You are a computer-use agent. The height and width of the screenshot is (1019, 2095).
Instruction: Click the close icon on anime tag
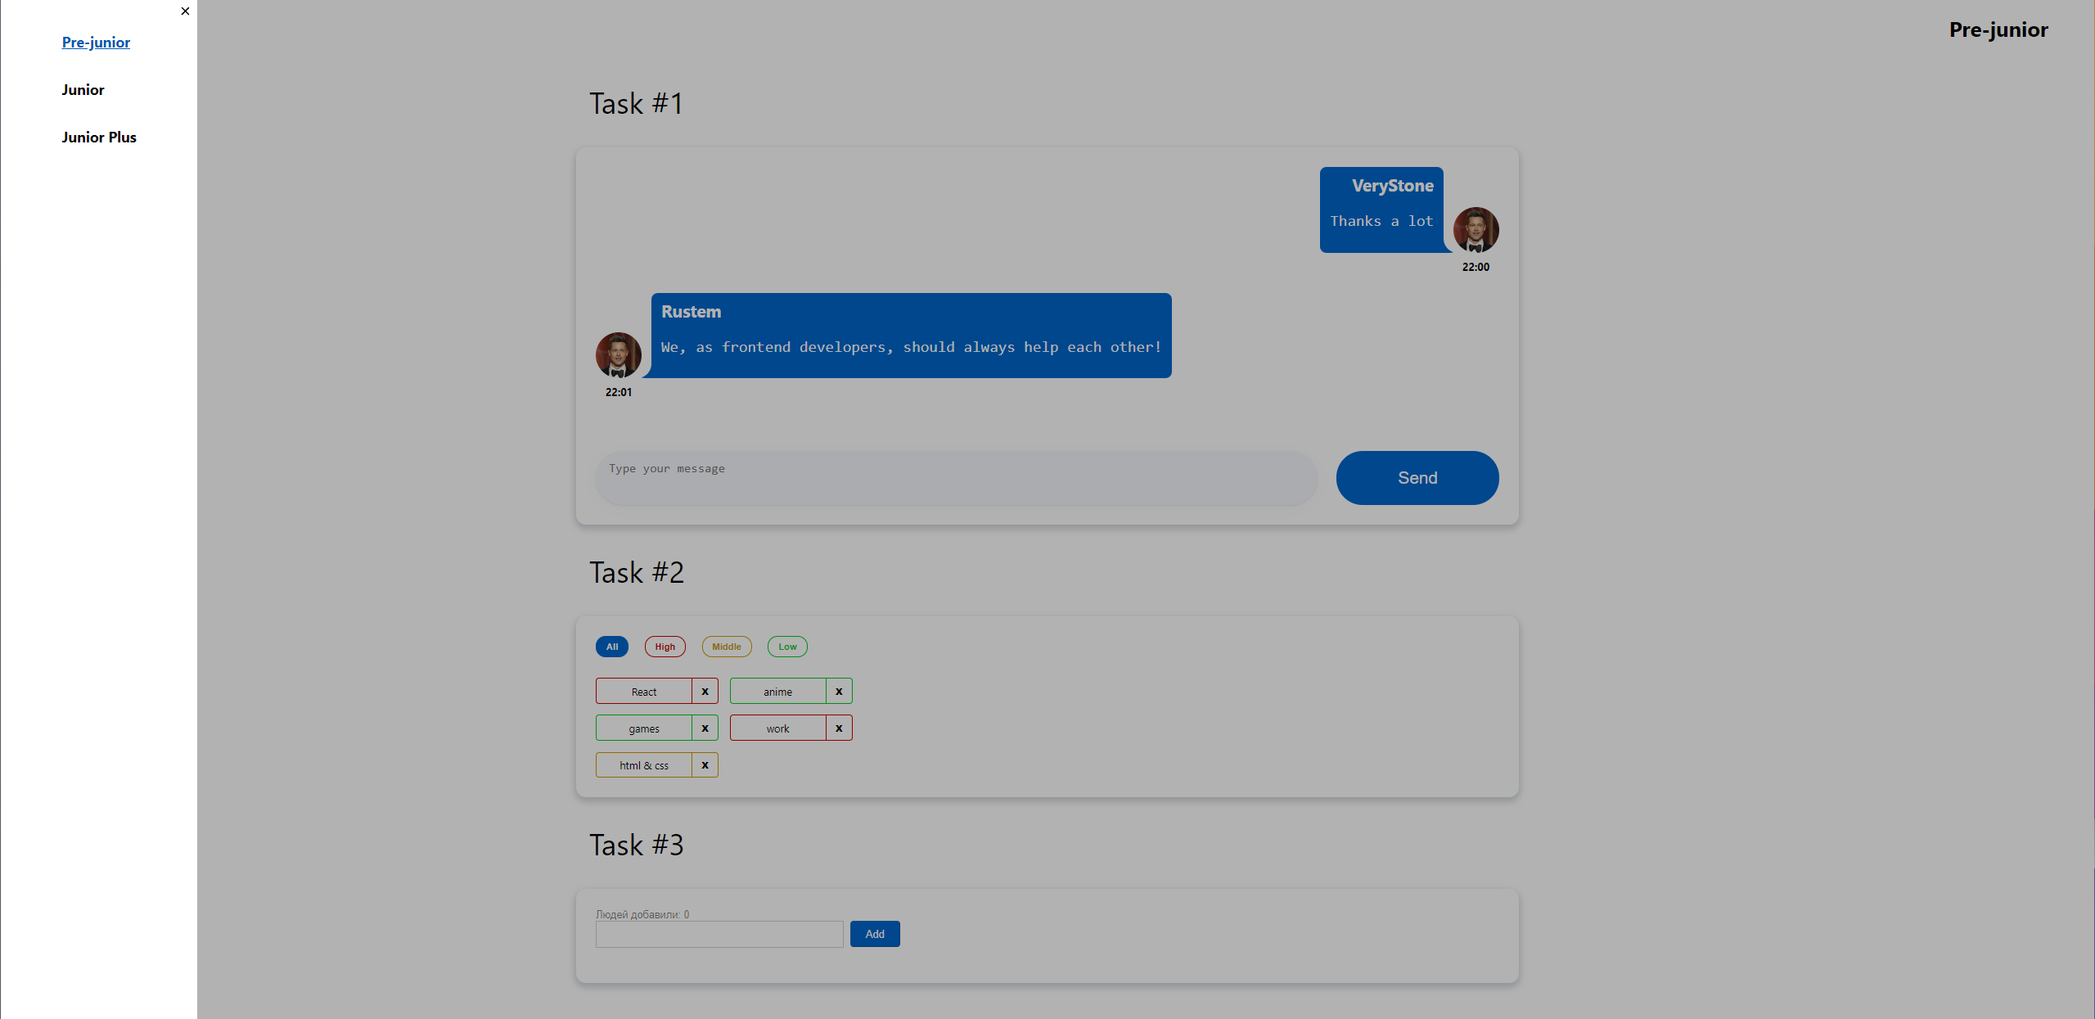point(839,691)
